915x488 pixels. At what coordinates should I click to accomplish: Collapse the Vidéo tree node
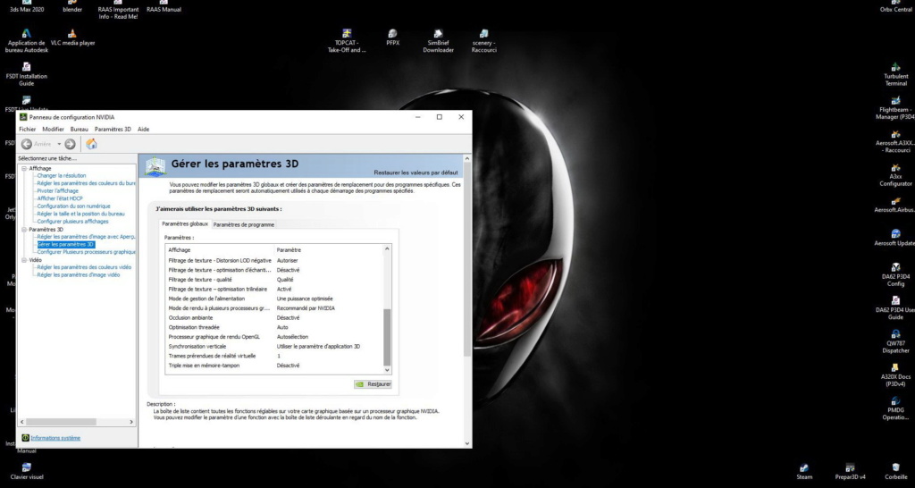24,260
